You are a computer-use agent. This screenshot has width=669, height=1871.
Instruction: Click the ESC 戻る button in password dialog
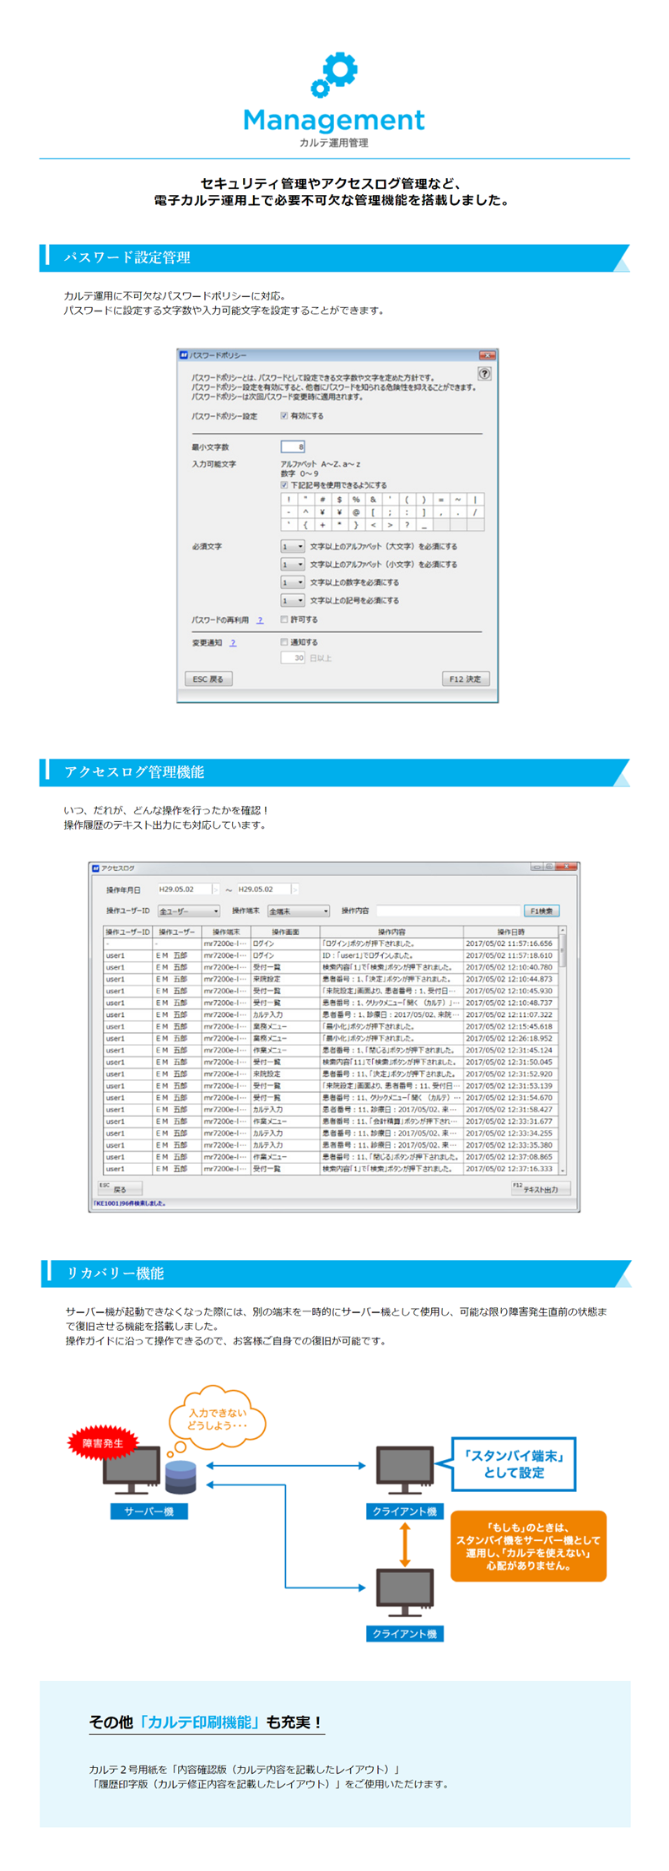[x=208, y=679]
